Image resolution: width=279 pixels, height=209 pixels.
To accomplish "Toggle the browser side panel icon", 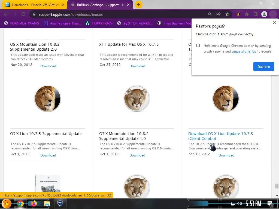I will pyautogui.click(x=256, y=14).
